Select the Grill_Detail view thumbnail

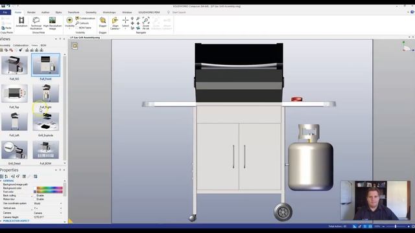pos(14,150)
